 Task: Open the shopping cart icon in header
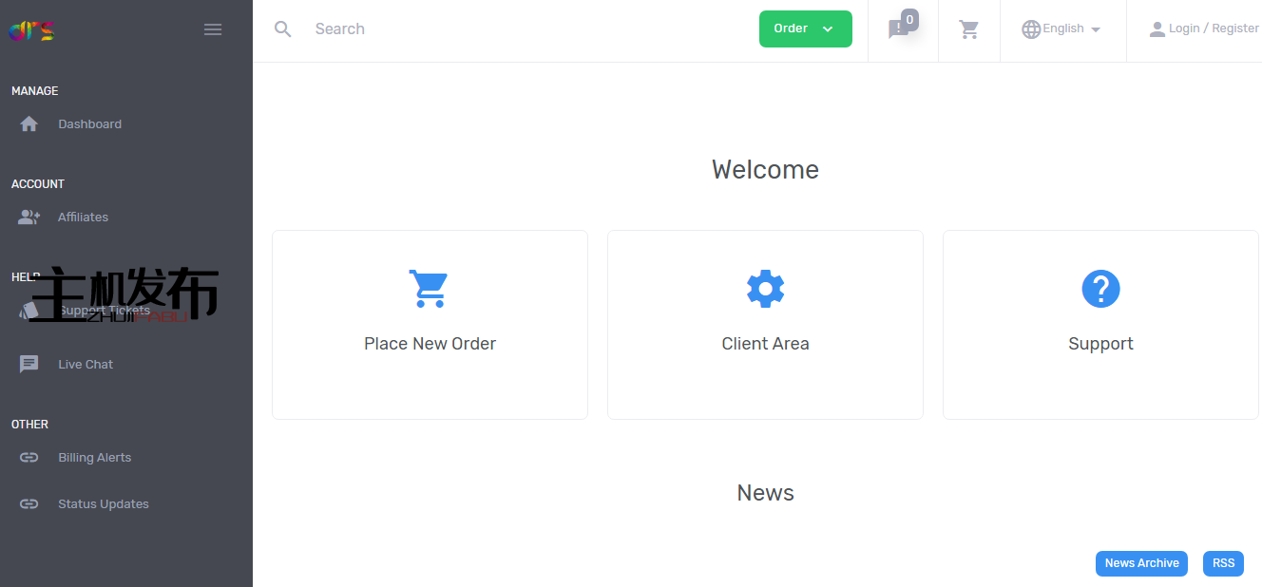[969, 29]
